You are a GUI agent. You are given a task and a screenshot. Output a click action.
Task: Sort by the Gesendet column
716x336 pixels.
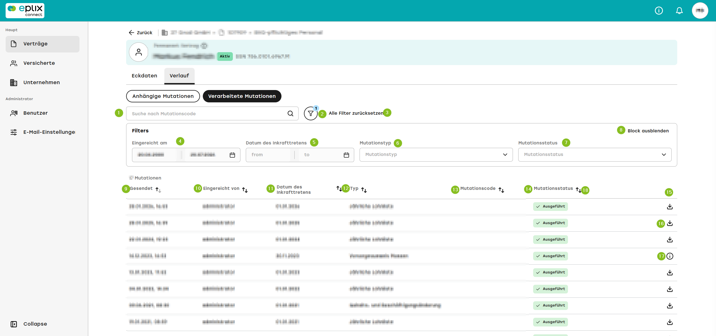pos(158,190)
